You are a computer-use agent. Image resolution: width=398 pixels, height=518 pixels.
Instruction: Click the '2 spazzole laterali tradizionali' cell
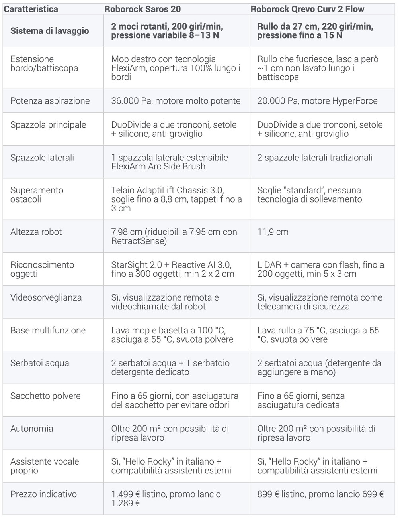(315, 158)
